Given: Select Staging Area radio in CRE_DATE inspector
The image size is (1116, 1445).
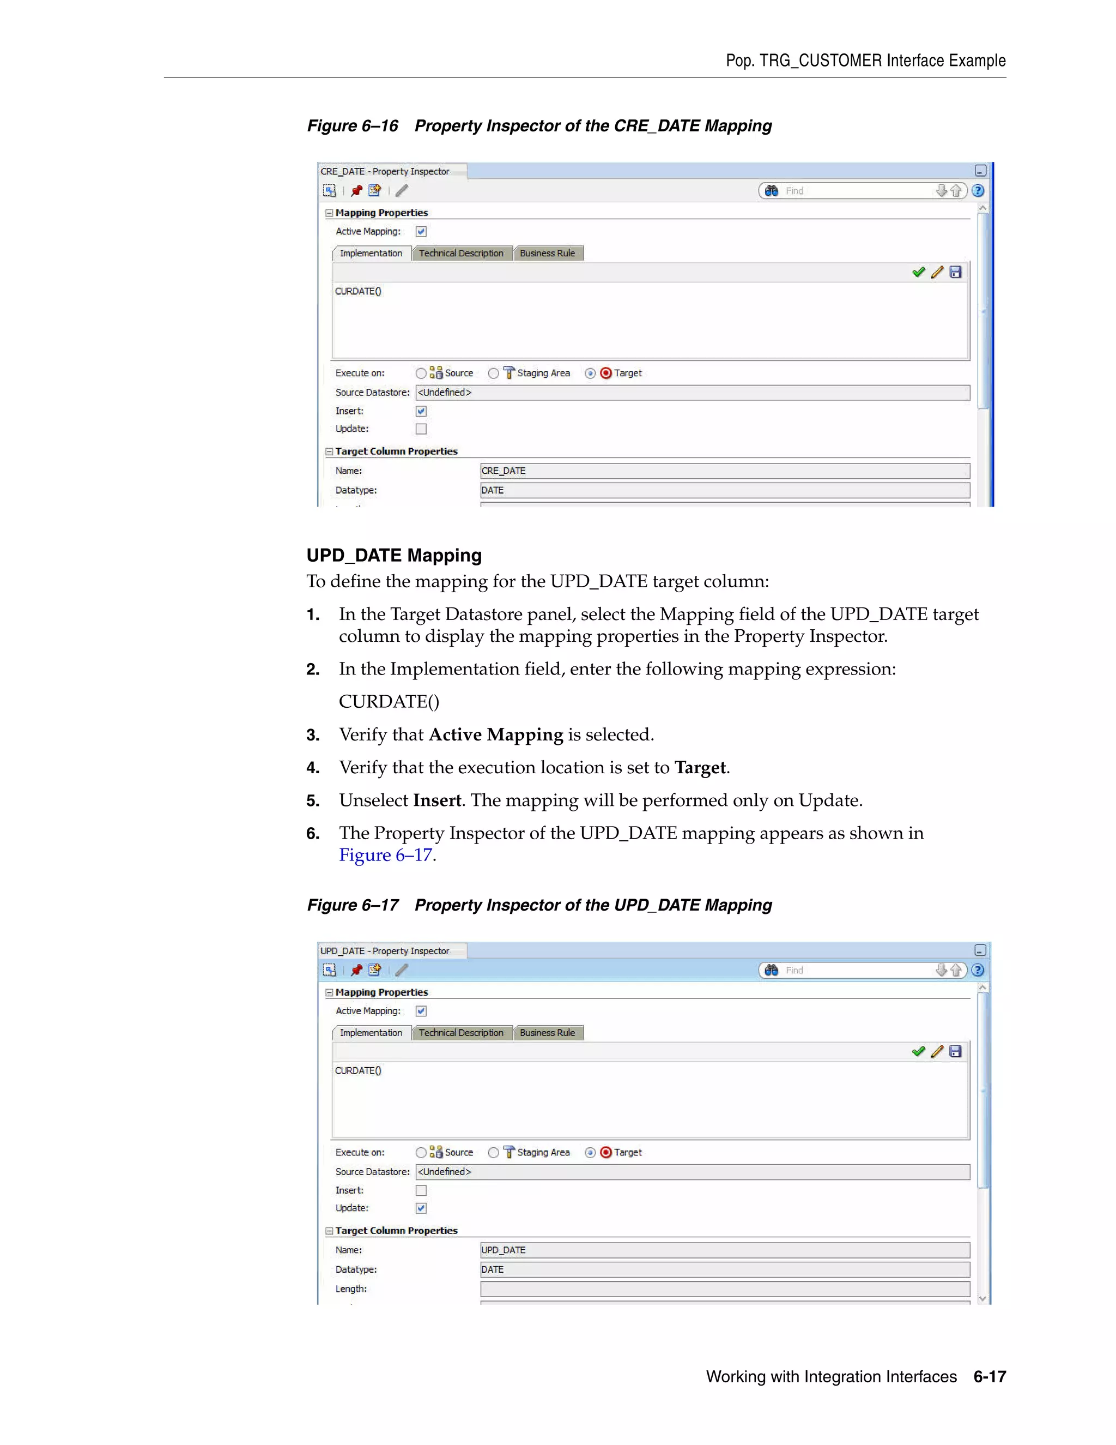Looking at the screenshot, I should 494,373.
